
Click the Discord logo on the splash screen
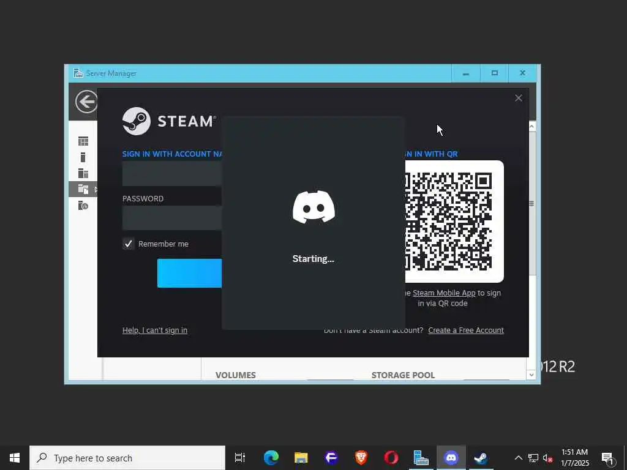tap(314, 207)
